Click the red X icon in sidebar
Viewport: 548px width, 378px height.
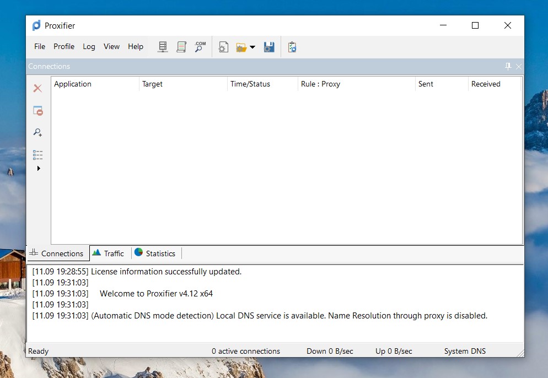click(x=37, y=88)
